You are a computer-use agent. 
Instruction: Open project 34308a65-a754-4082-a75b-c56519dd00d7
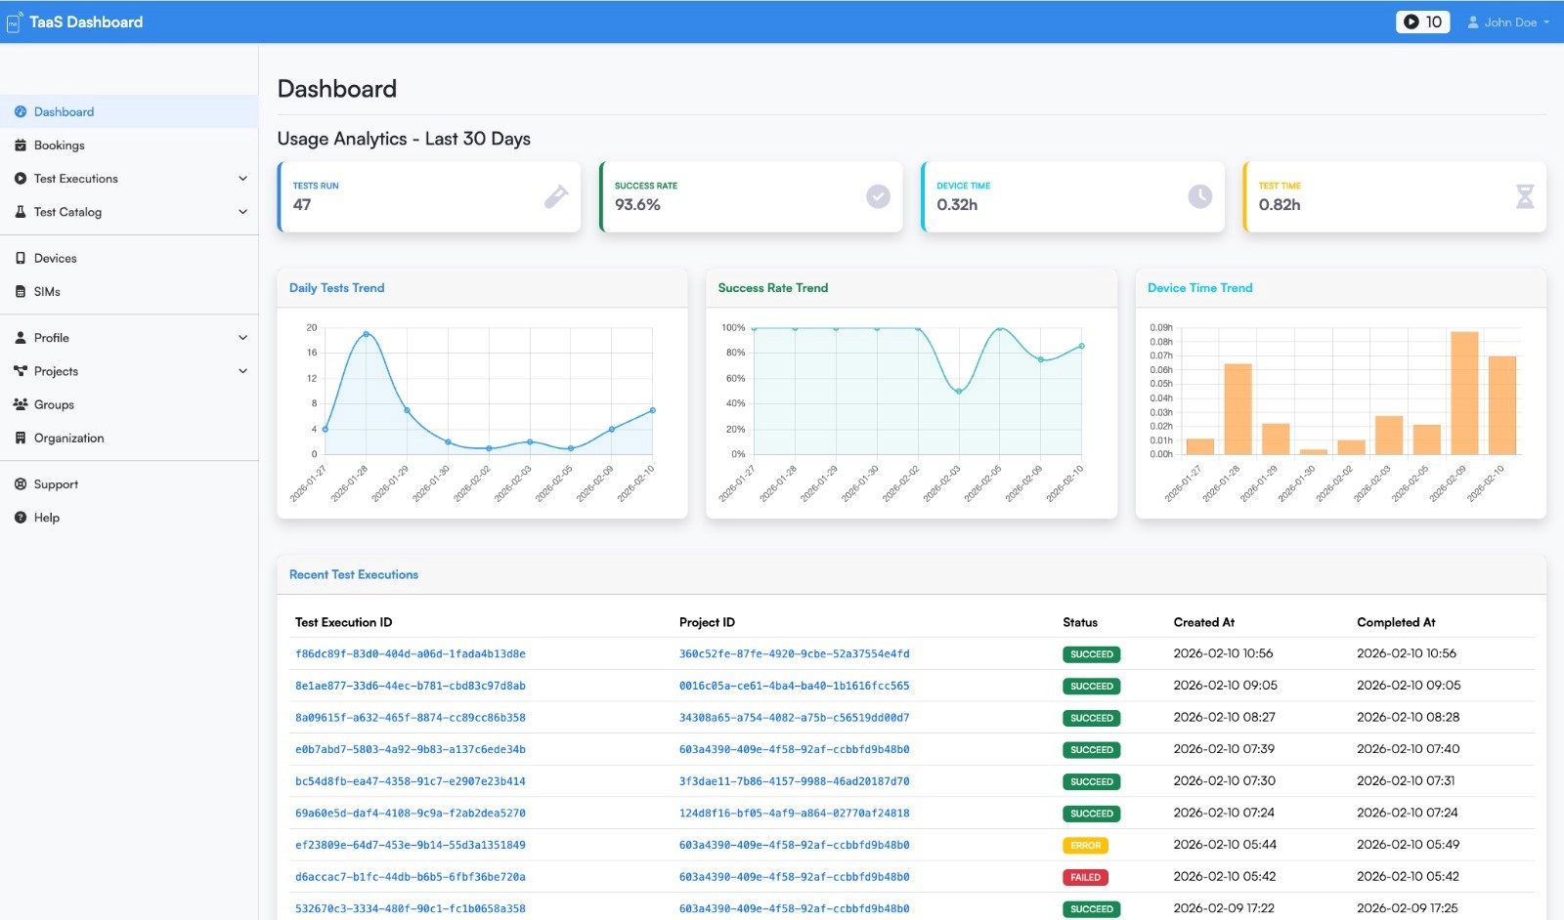pyautogui.click(x=795, y=718)
